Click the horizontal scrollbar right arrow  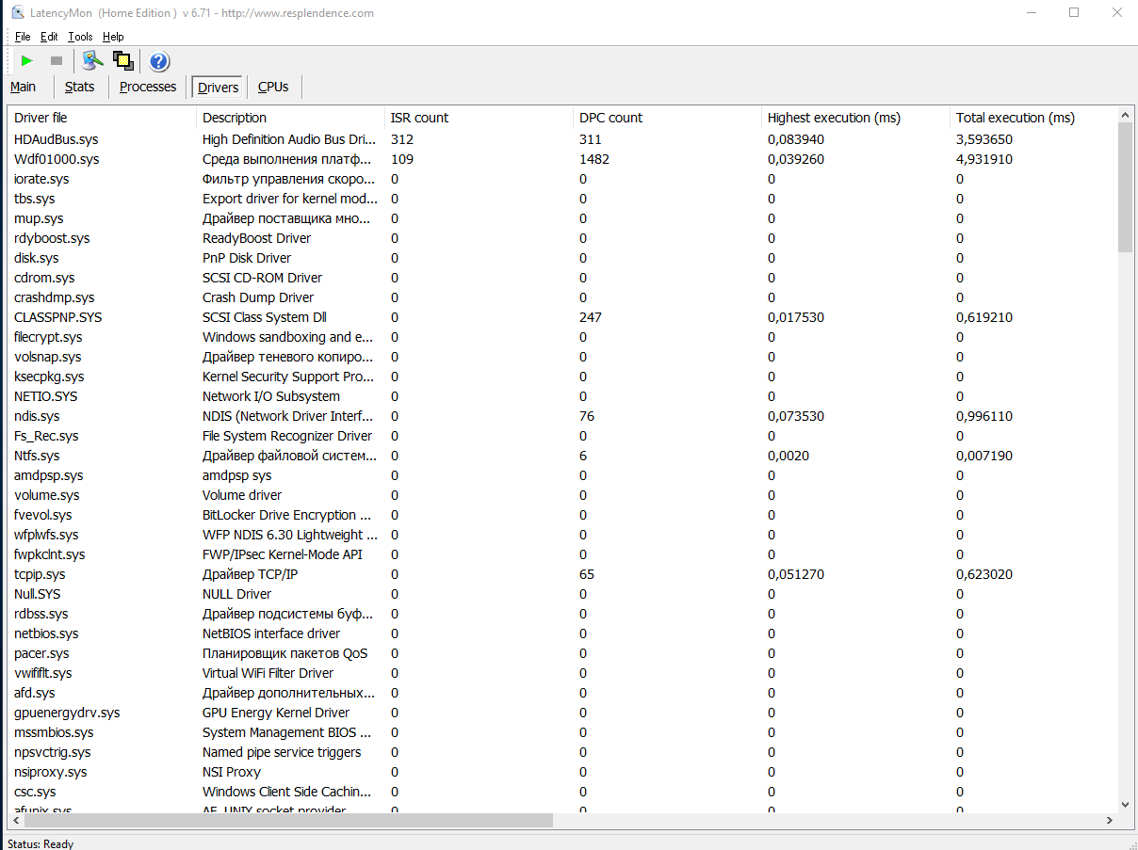1109,820
